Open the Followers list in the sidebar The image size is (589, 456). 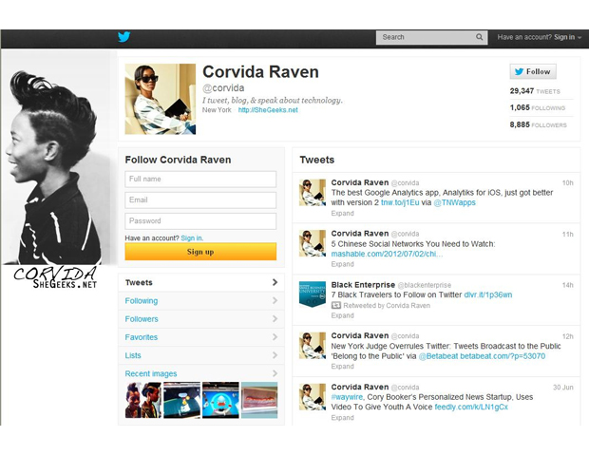[142, 319]
